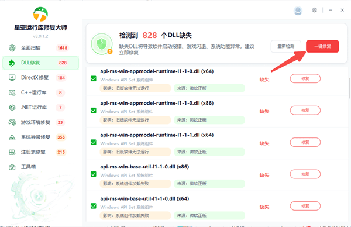Click the 注册表修复 grid icon

coord(12,152)
